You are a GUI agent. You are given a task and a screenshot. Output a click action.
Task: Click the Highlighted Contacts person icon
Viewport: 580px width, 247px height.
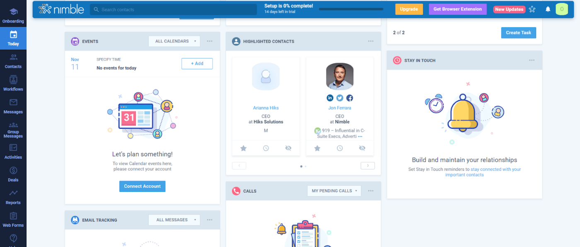click(x=236, y=41)
